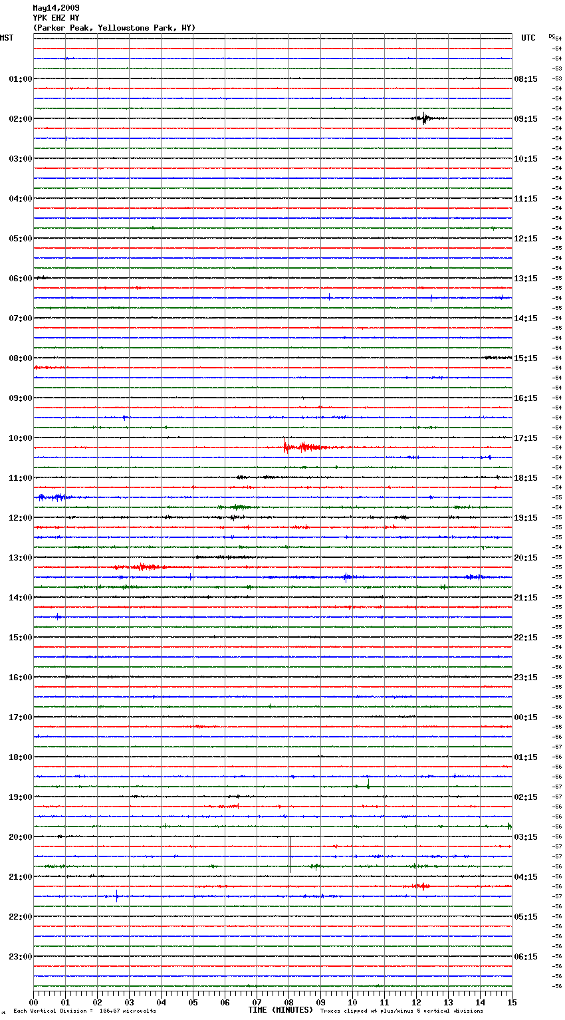Image resolution: width=565 pixels, height=1020 pixels.
Task: Click the tall black spike on the 20:00 trace
Action: click(x=289, y=854)
